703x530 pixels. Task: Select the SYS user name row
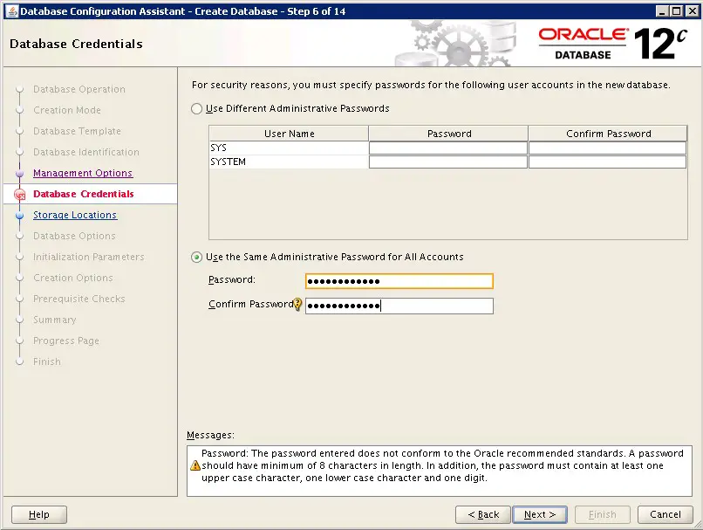(289, 148)
